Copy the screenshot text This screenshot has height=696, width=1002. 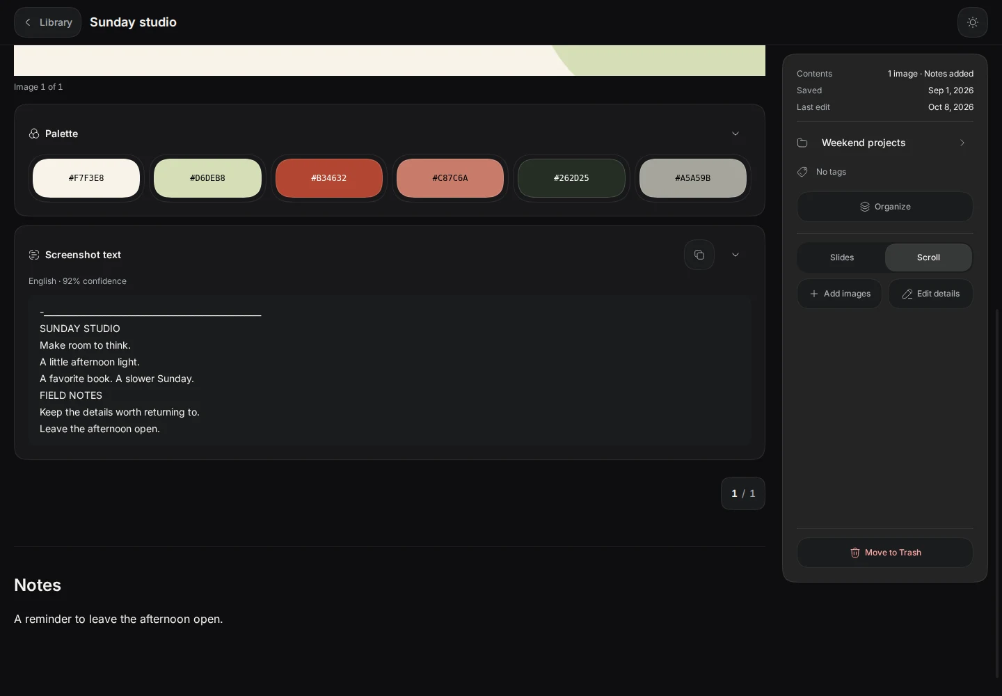point(699,255)
